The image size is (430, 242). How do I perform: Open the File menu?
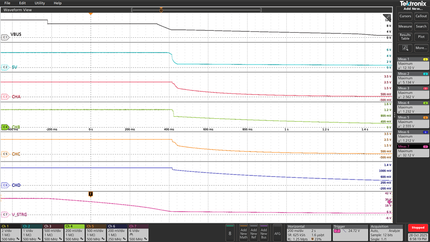pyautogui.click(x=7, y=3)
